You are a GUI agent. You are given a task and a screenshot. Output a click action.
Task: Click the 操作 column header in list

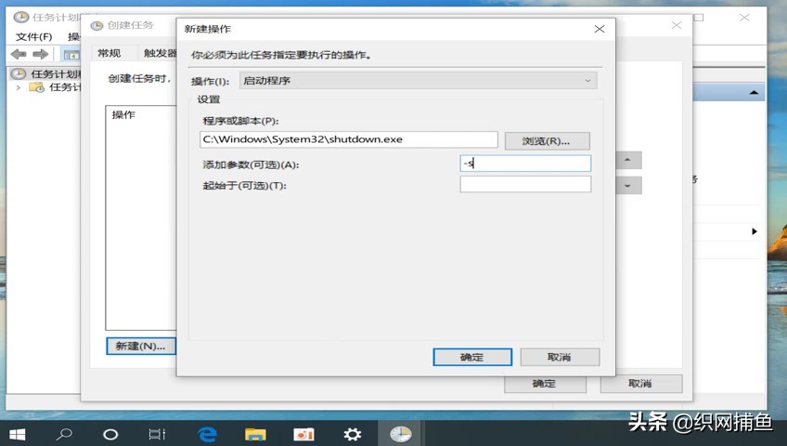point(123,115)
